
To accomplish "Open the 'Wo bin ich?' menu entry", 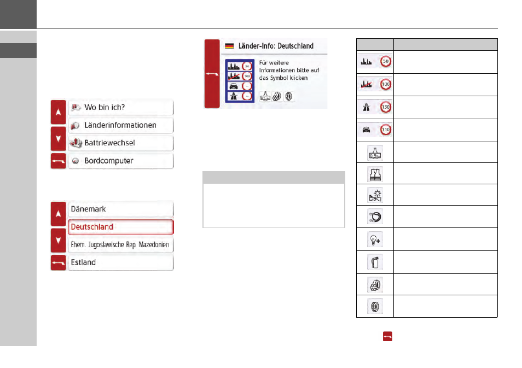I will pos(120,108).
